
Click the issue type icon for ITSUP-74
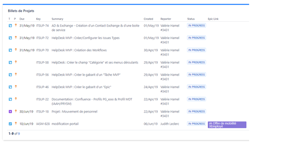[10, 26]
